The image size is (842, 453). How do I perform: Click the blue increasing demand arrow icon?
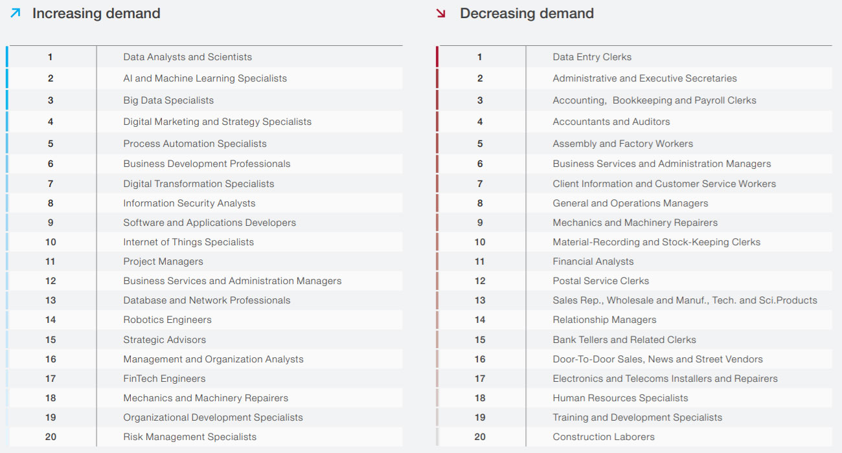(x=16, y=13)
